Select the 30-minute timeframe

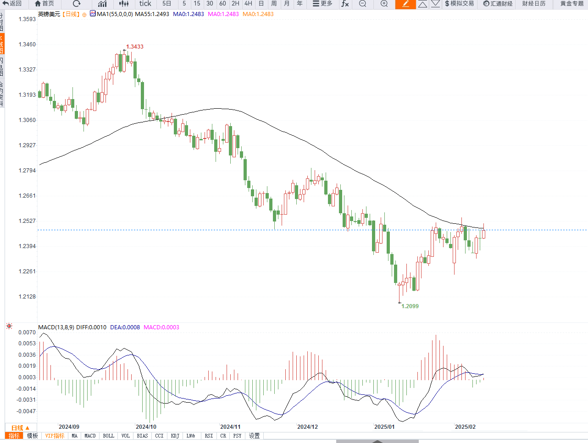[x=210, y=4]
